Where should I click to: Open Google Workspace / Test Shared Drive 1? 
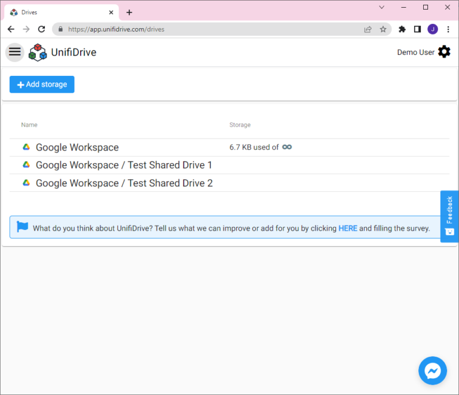(124, 165)
